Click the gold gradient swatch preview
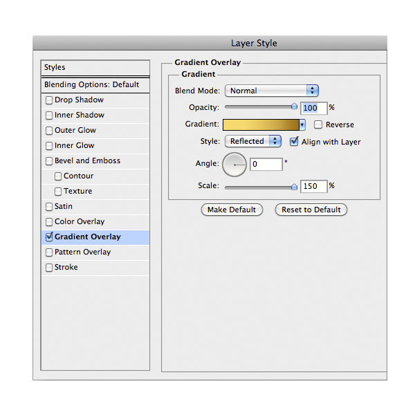 point(260,125)
